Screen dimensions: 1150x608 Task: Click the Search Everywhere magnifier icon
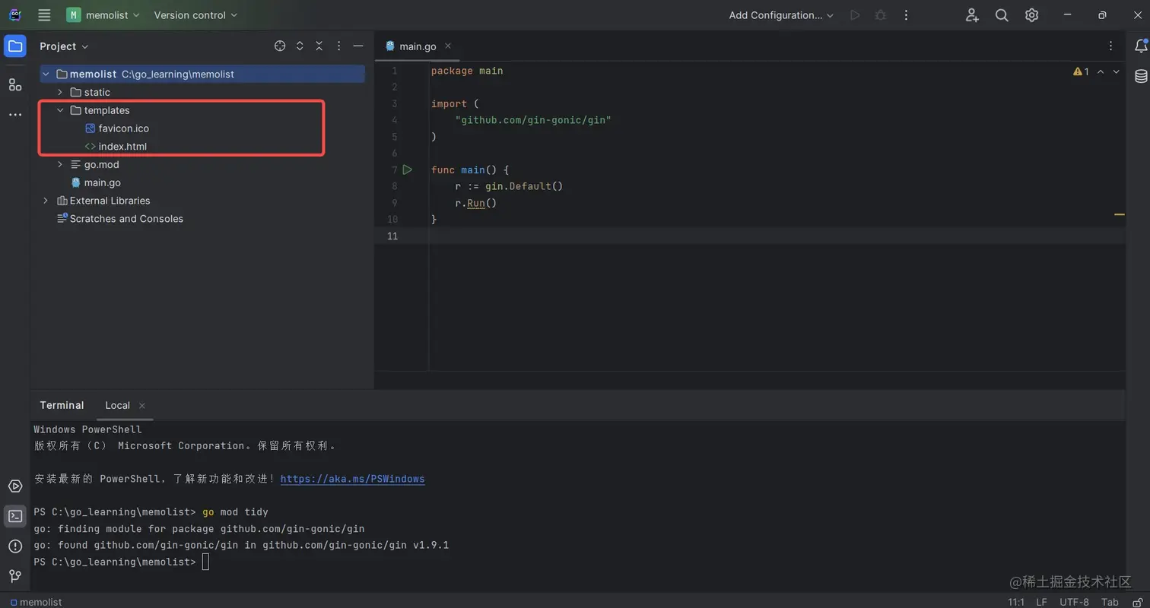pyautogui.click(x=1002, y=15)
